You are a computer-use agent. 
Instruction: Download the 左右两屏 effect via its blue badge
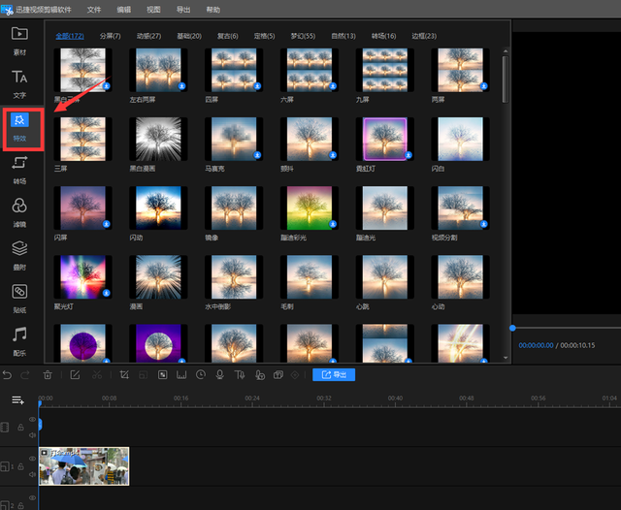click(181, 86)
